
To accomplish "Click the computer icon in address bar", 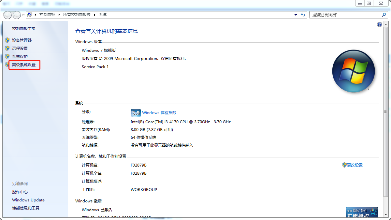I will point(29,15).
